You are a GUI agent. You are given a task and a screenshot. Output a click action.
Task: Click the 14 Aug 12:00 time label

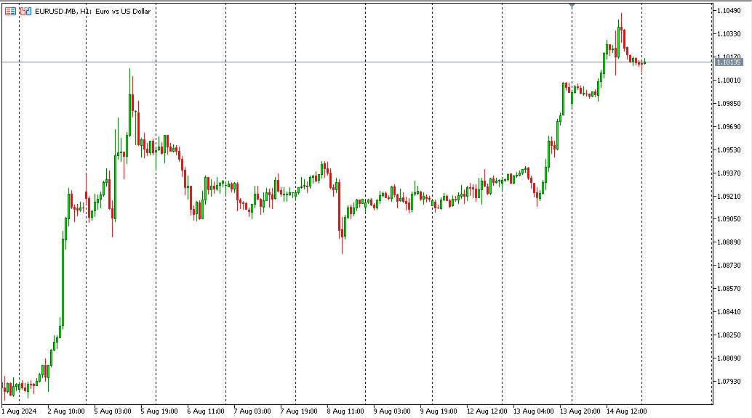click(x=626, y=411)
